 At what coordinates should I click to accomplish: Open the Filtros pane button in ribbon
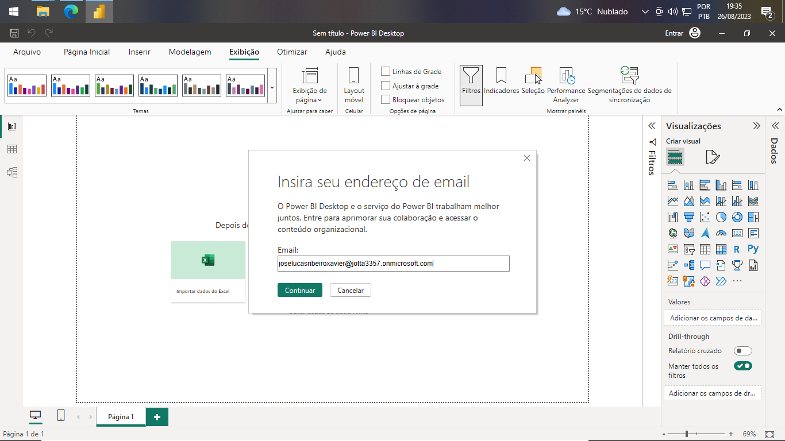point(471,85)
